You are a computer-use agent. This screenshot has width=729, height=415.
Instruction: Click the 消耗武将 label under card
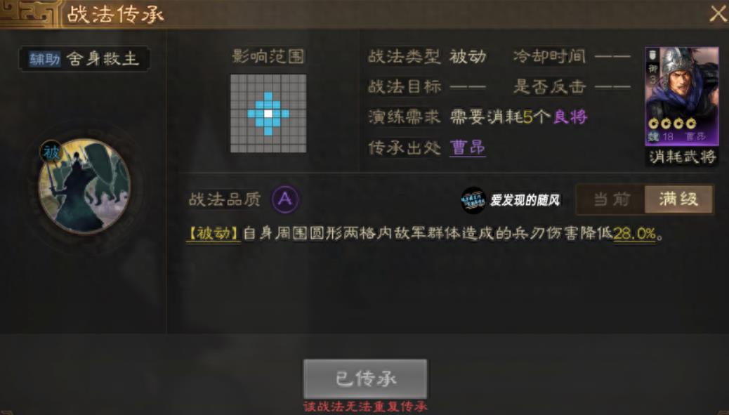click(682, 157)
